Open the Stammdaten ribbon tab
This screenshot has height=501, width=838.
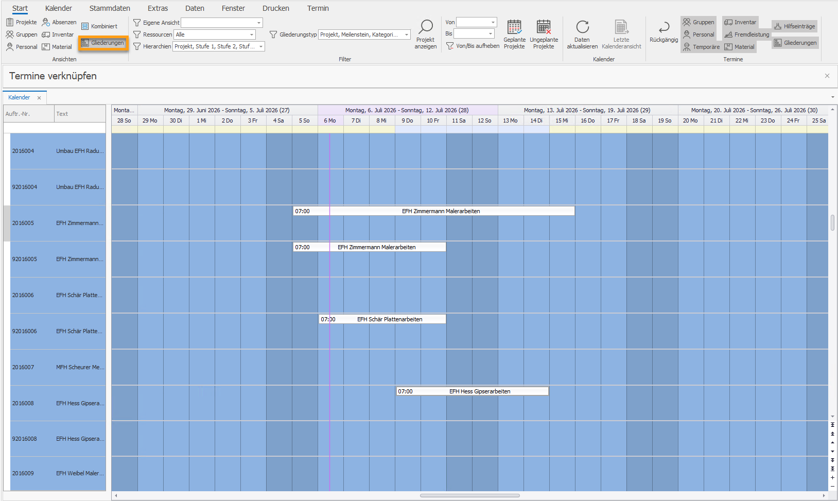110,8
